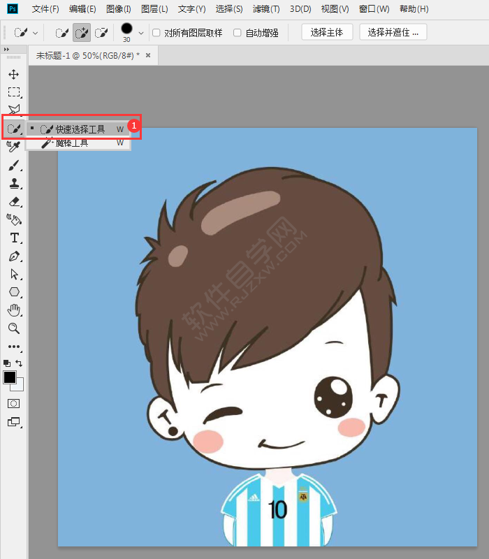Click the 选择并遮住 button
Image resolution: width=489 pixels, height=559 pixels.
pyautogui.click(x=393, y=32)
